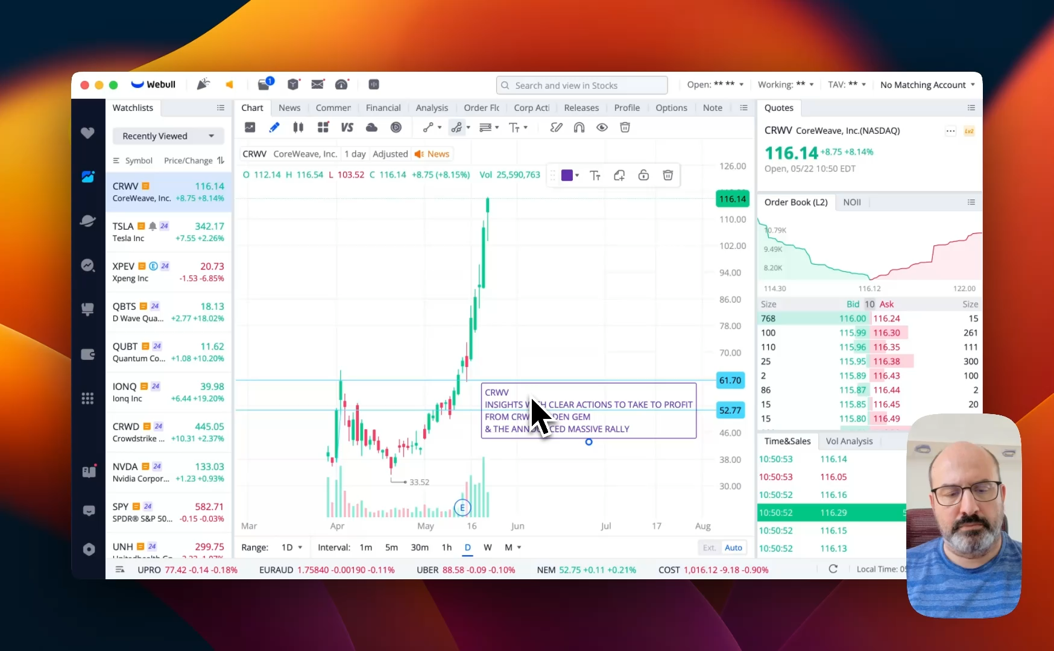
Task: Toggle the lock on the annotation
Action: coord(643,175)
